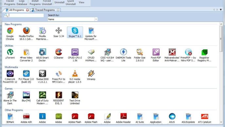Select the VLC media player 1.0.5 icon
The width and height of the screenshot is (225, 127).
(x=75, y=74)
